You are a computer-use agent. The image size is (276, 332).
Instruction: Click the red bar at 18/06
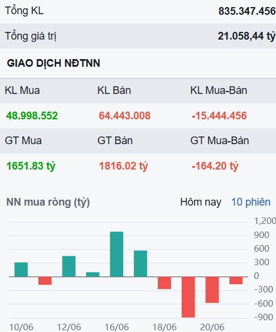click(x=165, y=283)
